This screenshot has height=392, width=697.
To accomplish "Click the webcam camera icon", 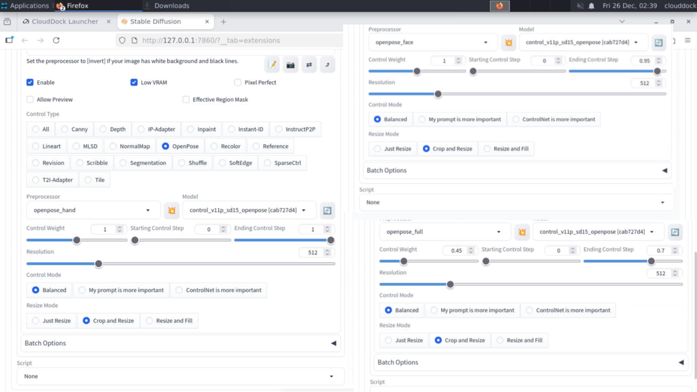I will click(290, 65).
